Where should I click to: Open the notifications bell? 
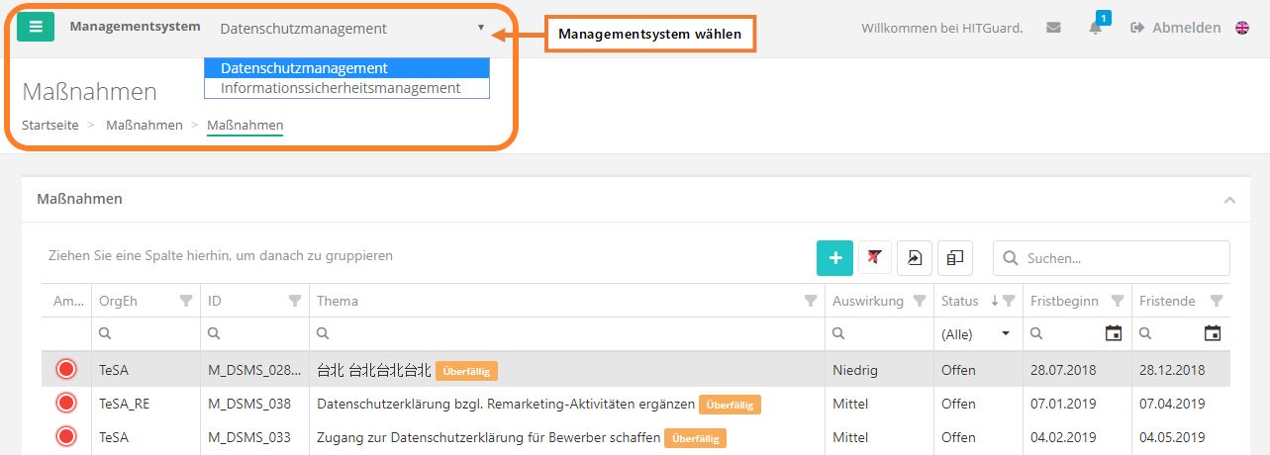click(1096, 28)
